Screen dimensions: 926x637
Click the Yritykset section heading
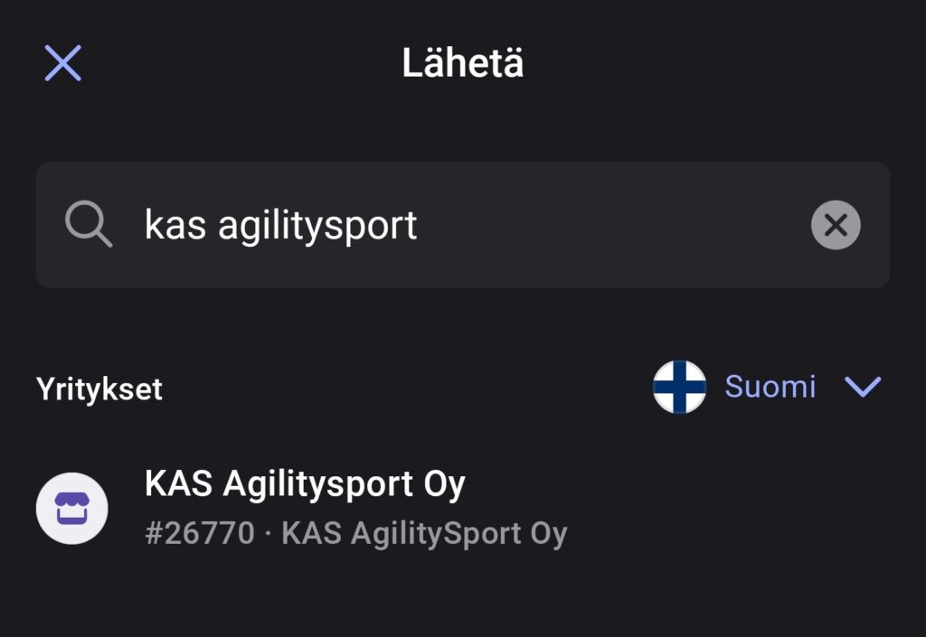(99, 389)
